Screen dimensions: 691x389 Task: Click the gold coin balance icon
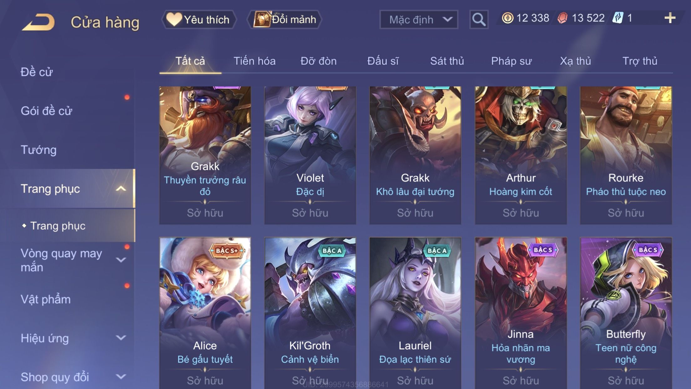[507, 18]
